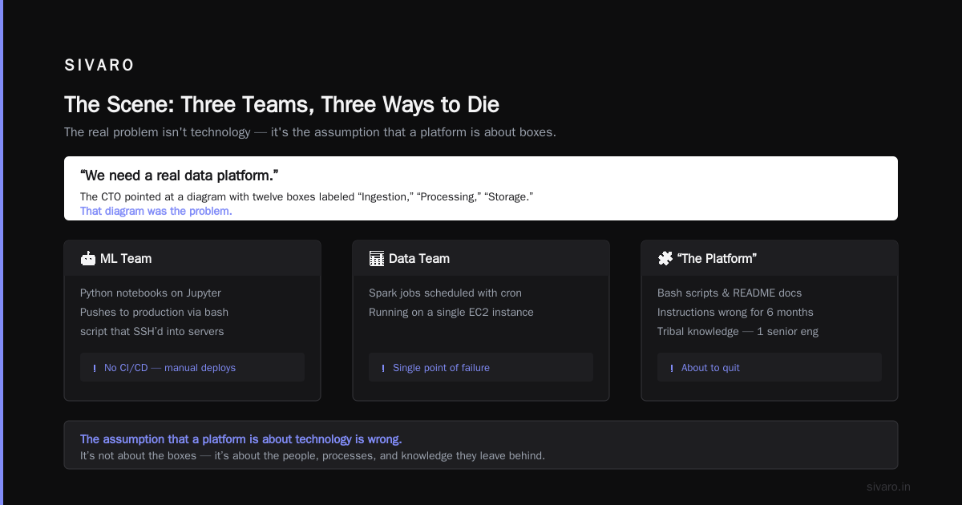Open the sivaro.in footer link
962x505 pixels.
click(x=888, y=487)
